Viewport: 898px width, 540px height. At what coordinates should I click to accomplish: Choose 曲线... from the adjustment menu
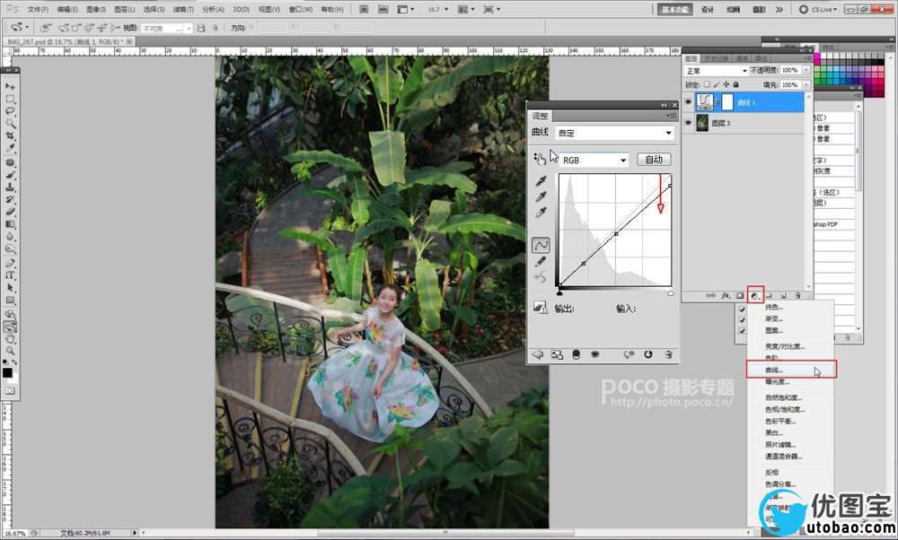point(774,370)
